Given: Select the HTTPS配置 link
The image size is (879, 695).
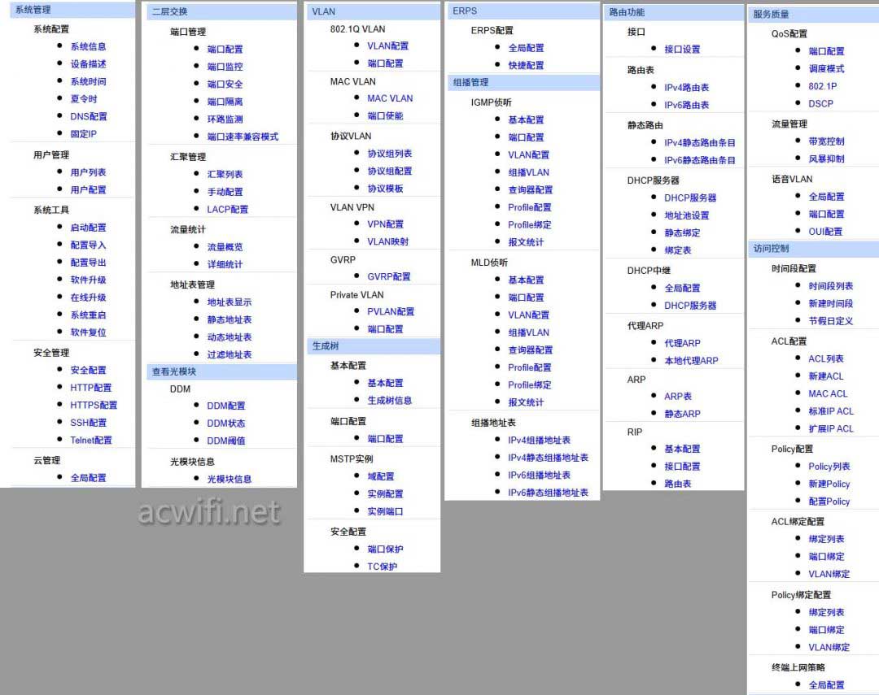Looking at the screenshot, I should (93, 405).
